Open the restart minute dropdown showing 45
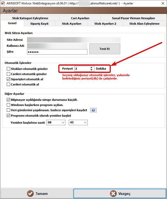The width and height of the screenshot is (167, 199). point(78,122)
